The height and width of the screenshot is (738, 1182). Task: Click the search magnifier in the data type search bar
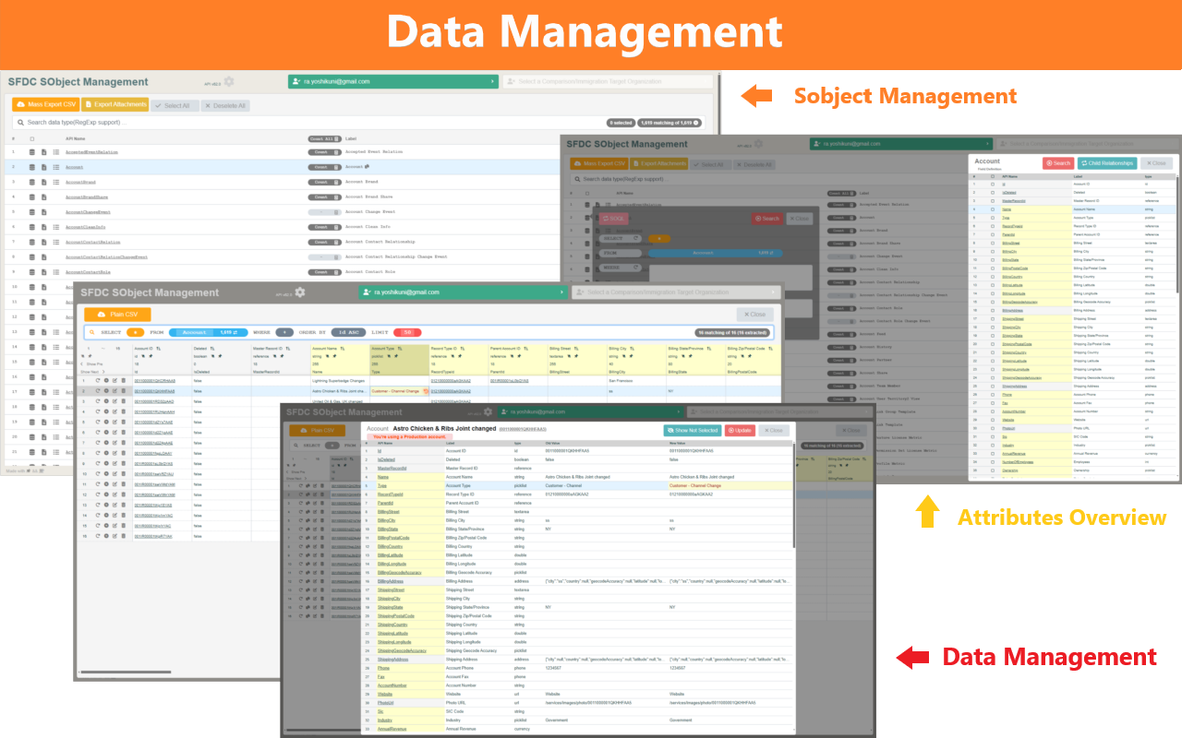click(x=20, y=122)
